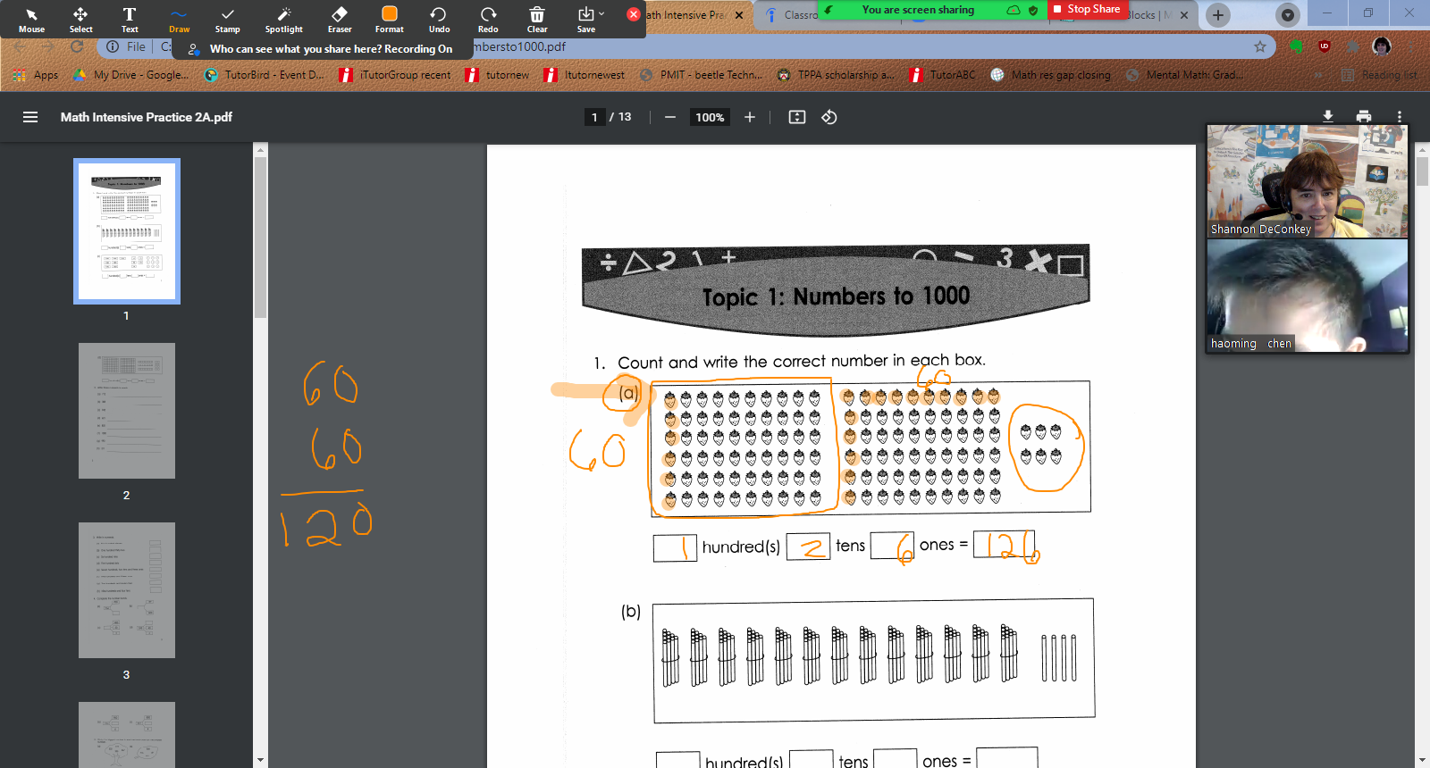The width and height of the screenshot is (1430, 768).
Task: Switch to the Eraser tool
Action: [340, 19]
